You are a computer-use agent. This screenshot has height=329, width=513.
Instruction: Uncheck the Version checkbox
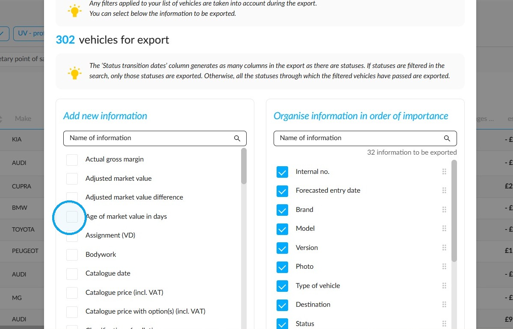click(282, 248)
